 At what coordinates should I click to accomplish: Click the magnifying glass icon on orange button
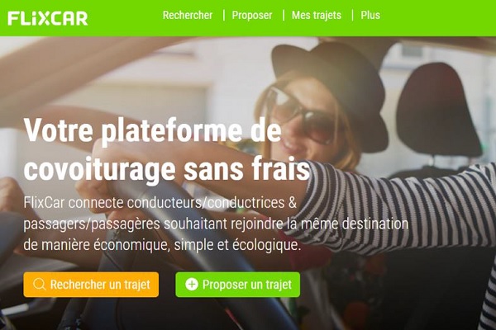[x=39, y=284]
